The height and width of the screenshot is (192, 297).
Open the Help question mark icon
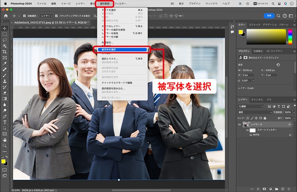coord(284,16)
